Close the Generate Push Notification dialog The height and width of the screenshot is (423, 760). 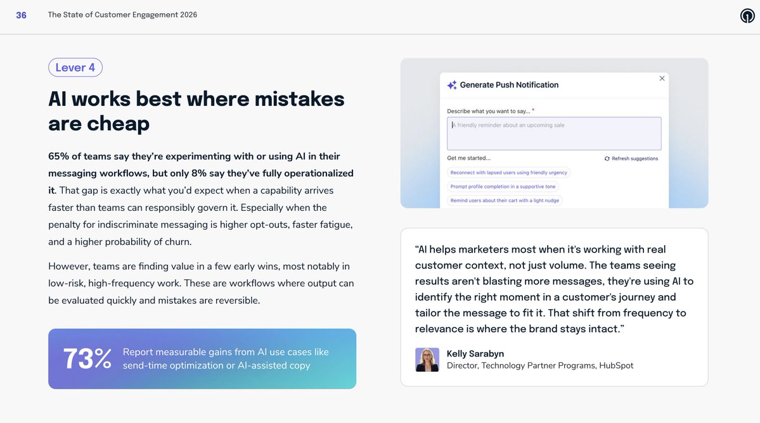pyautogui.click(x=662, y=79)
